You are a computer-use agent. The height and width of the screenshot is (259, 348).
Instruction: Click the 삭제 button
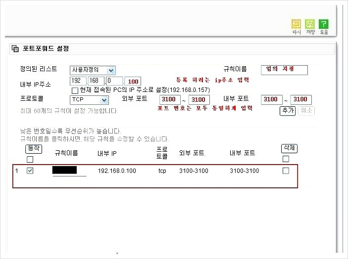pyautogui.click(x=289, y=148)
